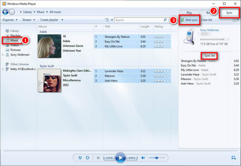Sort by the Title column header
This screenshot has width=241, height=166.
[107, 26]
